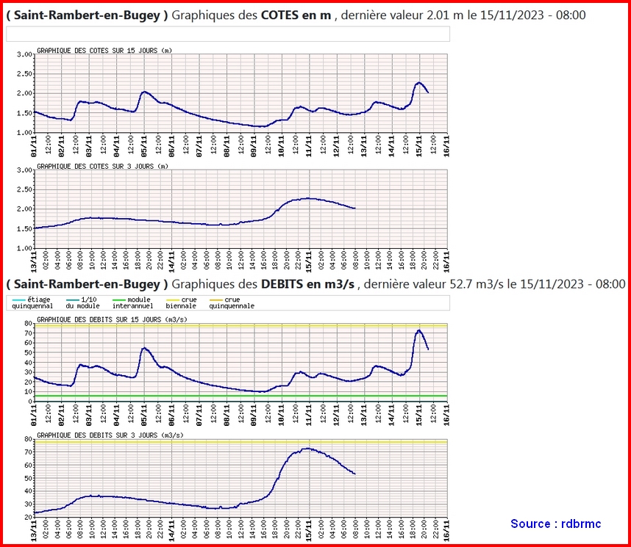Click the first 'Saint-Rambert-en-Bugey' station name at top
Screen dimensions: 631x547
[87, 15]
